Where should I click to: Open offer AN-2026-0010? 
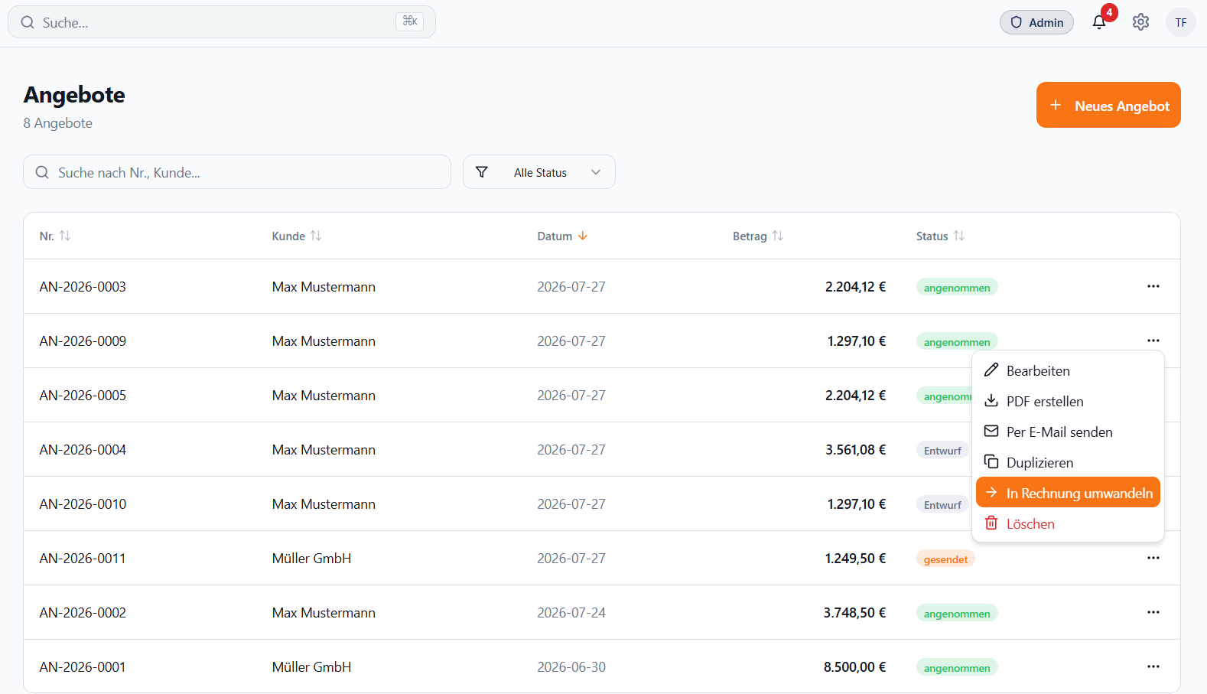pos(83,504)
